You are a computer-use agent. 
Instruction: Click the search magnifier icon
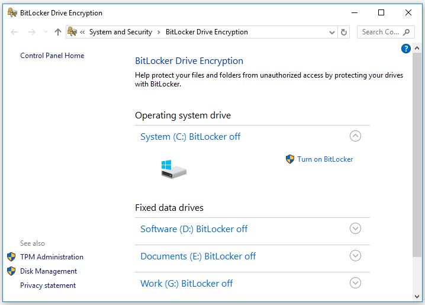point(406,32)
